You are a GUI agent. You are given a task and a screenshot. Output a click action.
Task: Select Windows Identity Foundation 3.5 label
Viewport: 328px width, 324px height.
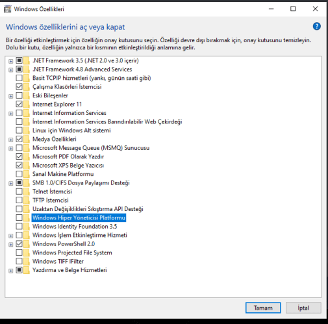coord(75,227)
